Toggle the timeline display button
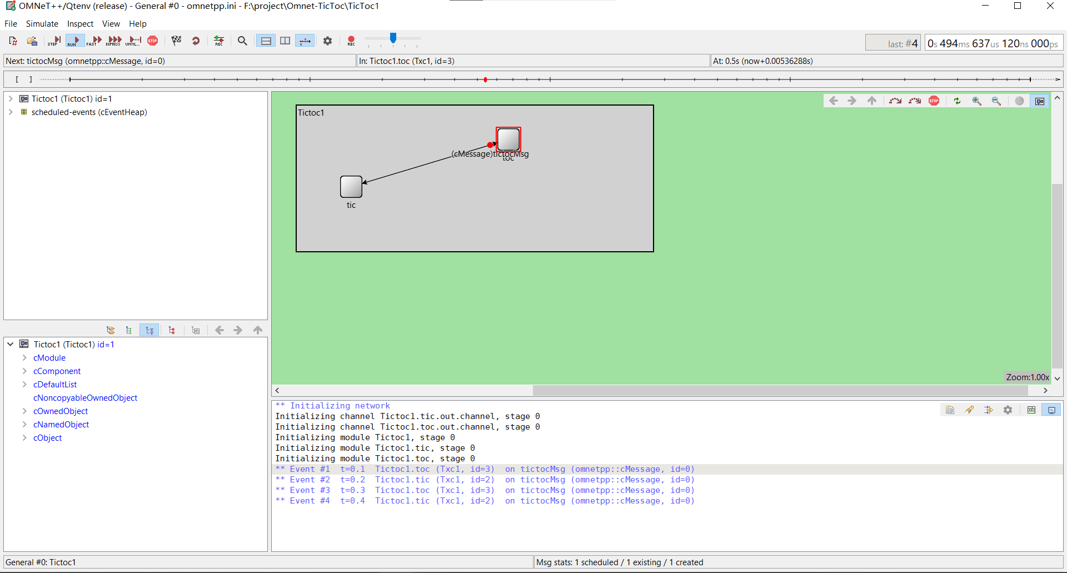Image resolution: width=1067 pixels, height=573 pixels. tap(305, 41)
